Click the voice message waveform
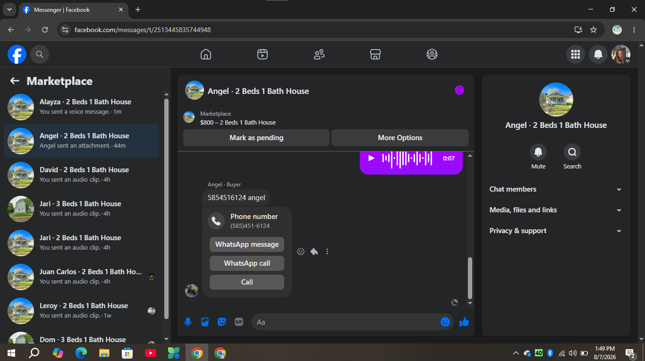This screenshot has width=645, height=361. 407,159
